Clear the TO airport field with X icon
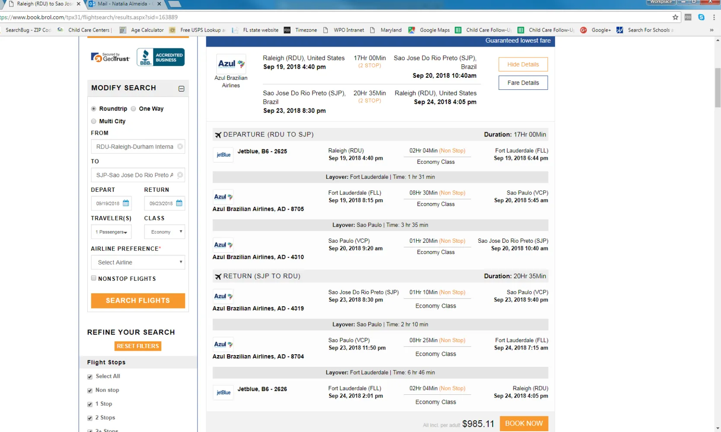The image size is (721, 432). click(180, 175)
